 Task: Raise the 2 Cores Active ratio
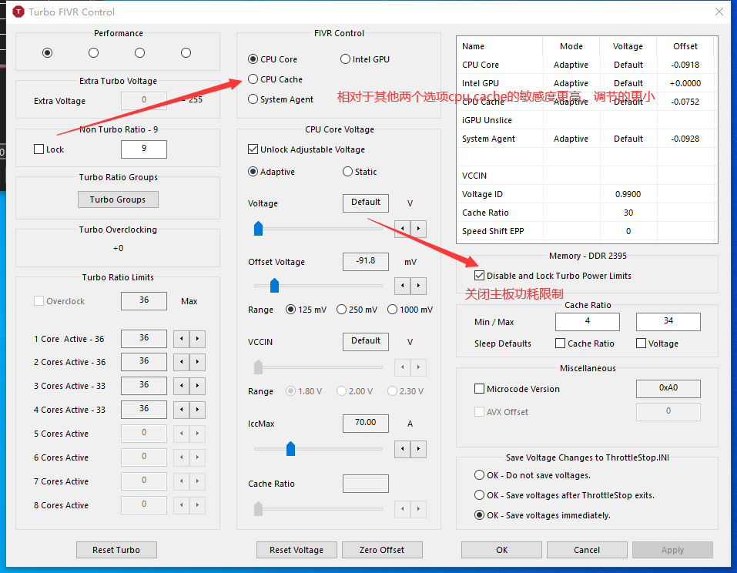pyautogui.click(x=197, y=362)
